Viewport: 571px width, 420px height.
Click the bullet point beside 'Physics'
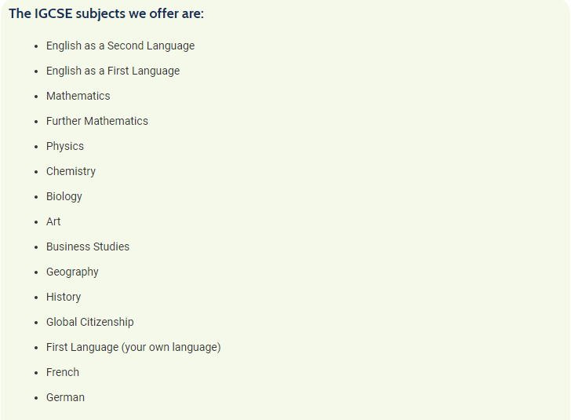(x=36, y=147)
